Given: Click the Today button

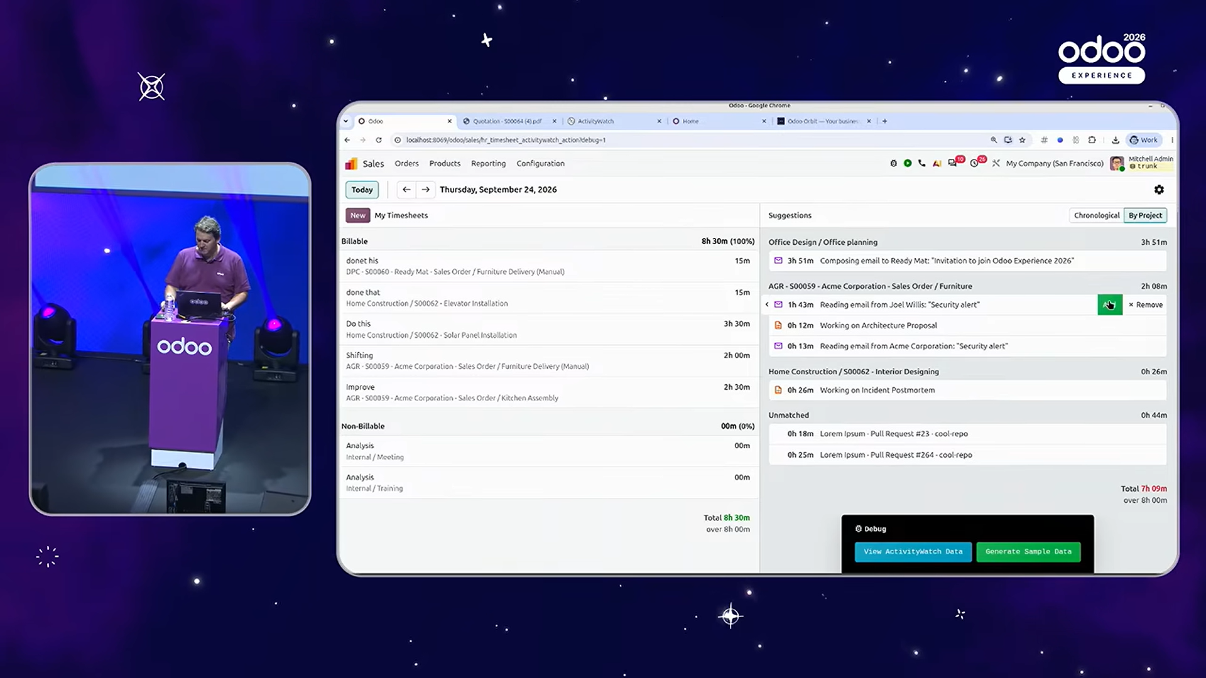Looking at the screenshot, I should pyautogui.click(x=362, y=190).
